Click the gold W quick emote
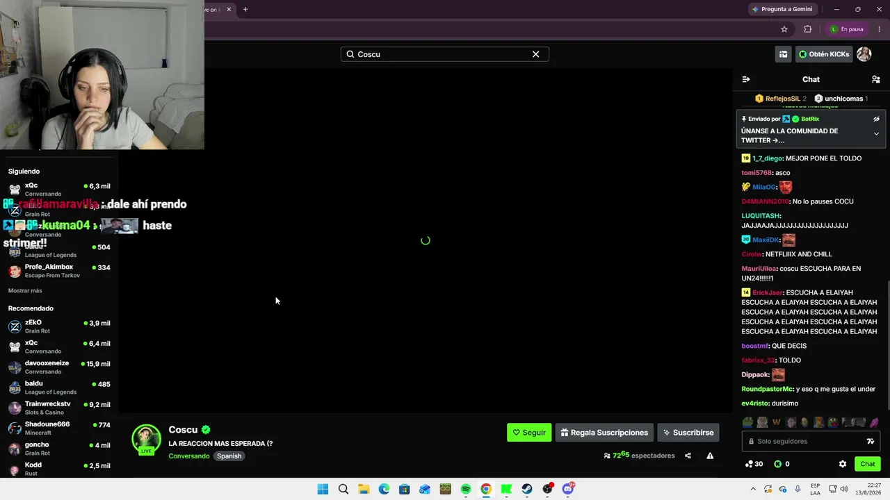This screenshot has width=890, height=500. point(776,422)
